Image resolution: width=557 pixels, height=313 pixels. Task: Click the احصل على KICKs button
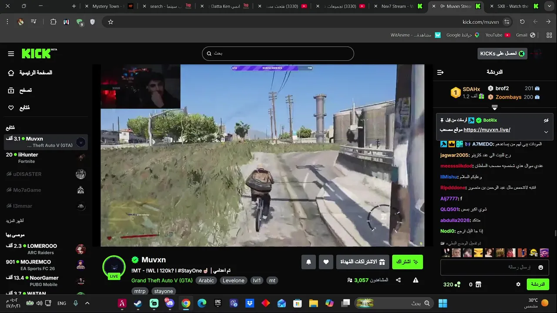point(502,53)
